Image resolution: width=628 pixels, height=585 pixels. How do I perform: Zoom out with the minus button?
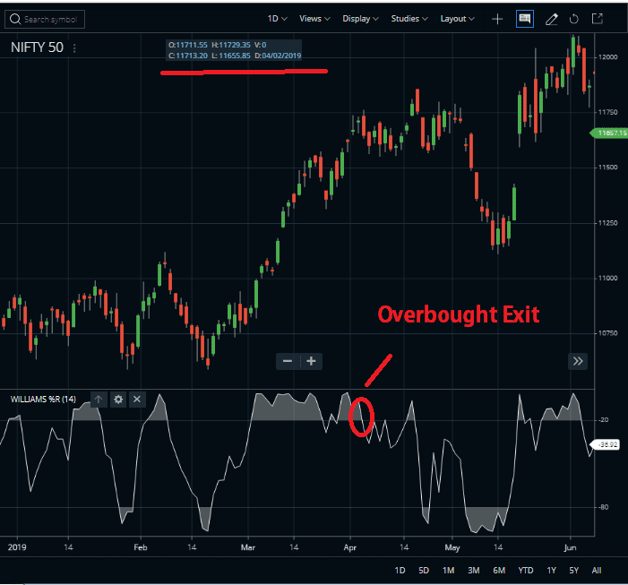pos(288,361)
